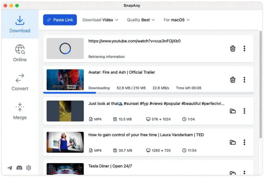Click the '22.8 MB/s' speed text
Image resolution: width=264 pixels, height=177 pixels.
tap(161, 88)
